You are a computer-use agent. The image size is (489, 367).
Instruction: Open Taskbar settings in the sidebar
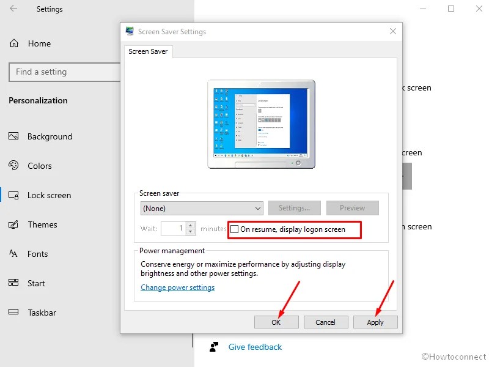pyautogui.click(x=41, y=313)
